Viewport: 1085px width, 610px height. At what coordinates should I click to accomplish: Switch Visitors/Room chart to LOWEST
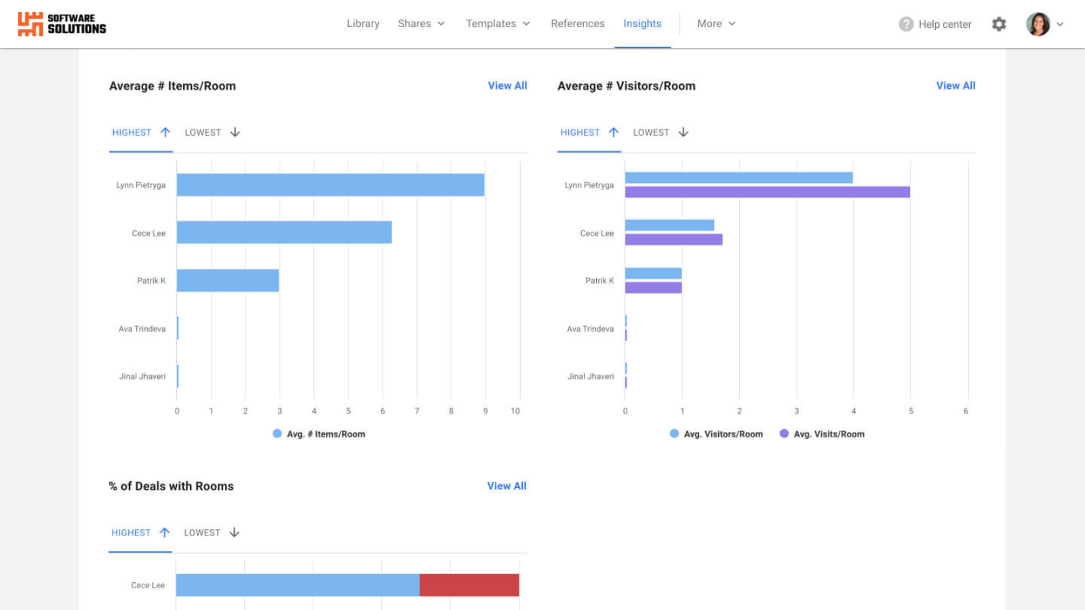[x=651, y=132]
